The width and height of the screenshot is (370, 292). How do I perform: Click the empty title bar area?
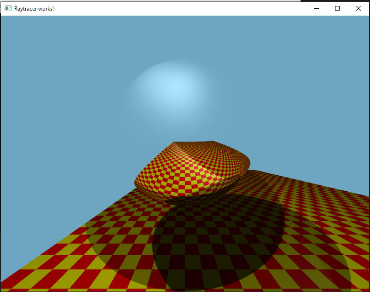(184, 8)
